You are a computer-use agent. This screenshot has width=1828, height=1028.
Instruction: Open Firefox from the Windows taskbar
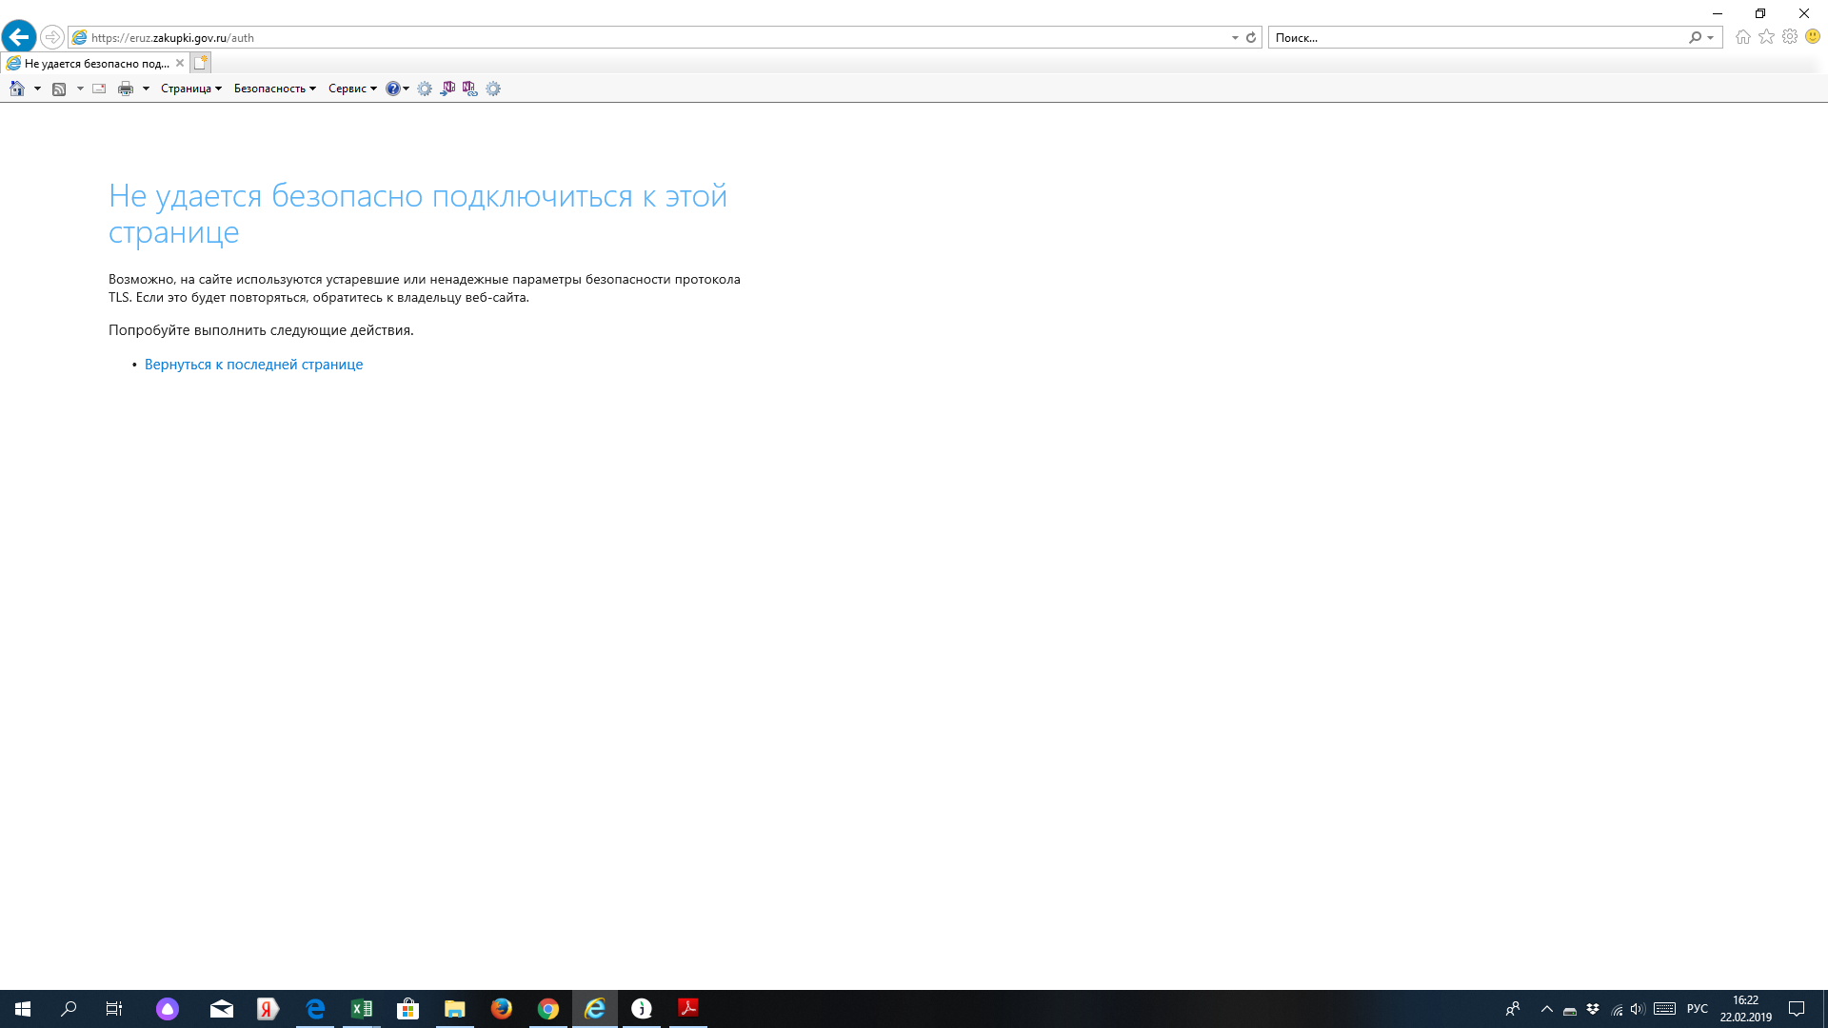click(501, 1009)
